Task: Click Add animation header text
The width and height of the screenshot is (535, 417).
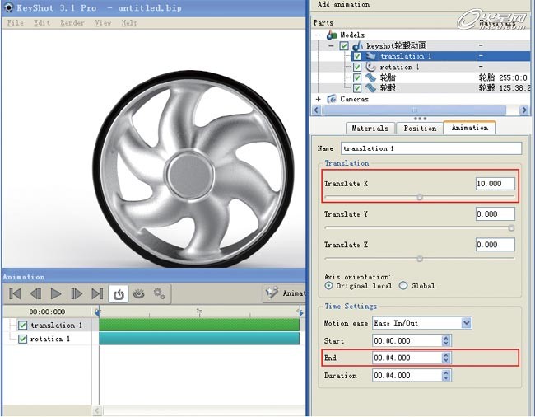Action: 343,4
